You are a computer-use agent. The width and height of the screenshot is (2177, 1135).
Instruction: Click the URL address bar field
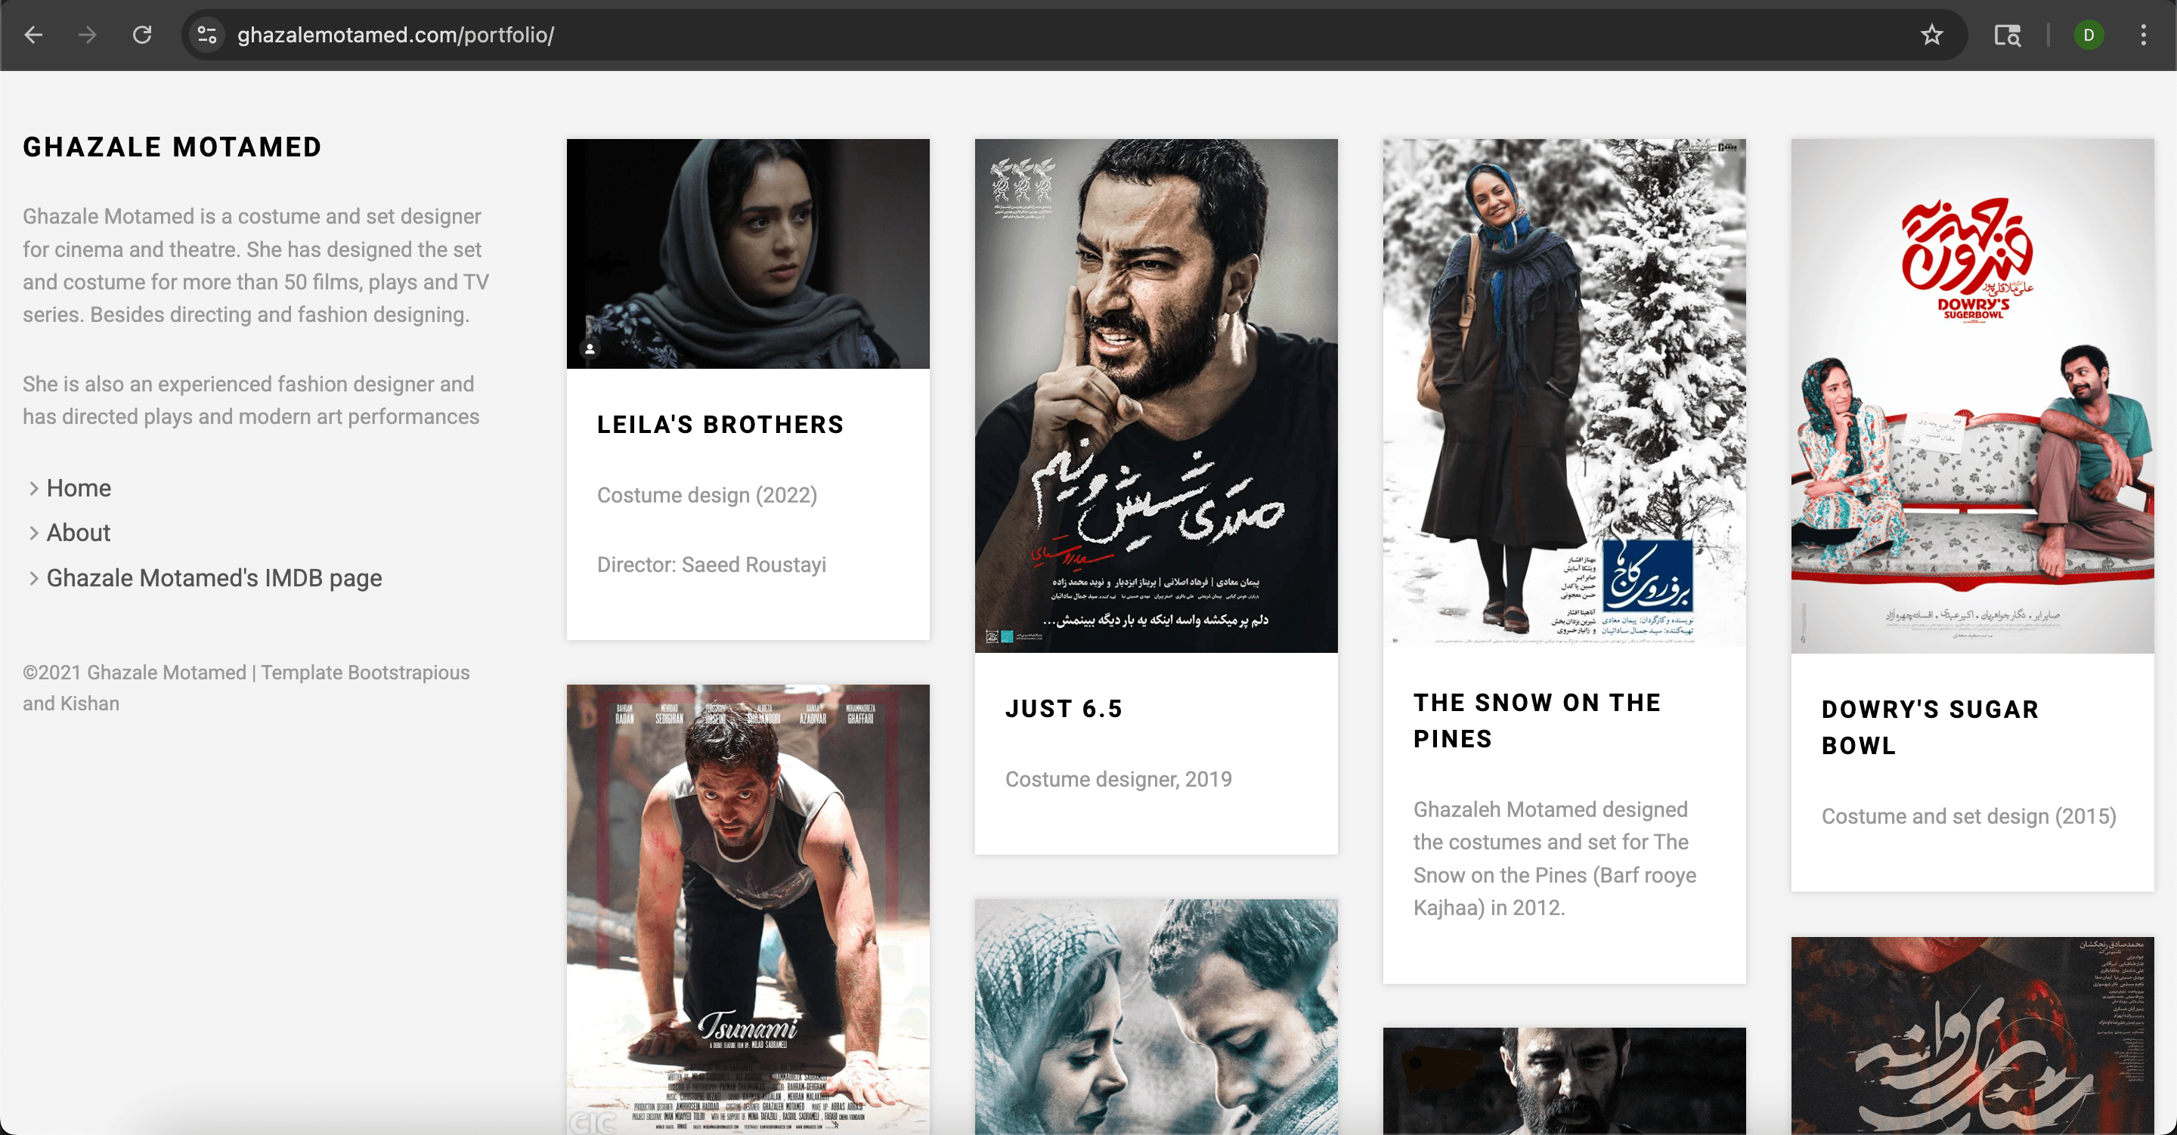pyautogui.click(x=1014, y=35)
